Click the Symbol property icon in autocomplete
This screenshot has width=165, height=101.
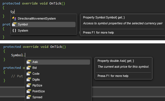click(x=14, y=24)
